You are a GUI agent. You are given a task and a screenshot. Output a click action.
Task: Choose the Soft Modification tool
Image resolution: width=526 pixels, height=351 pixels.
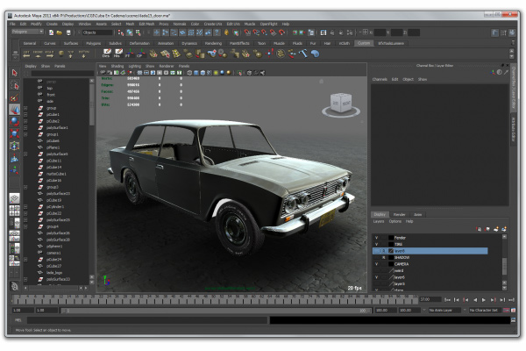[x=14, y=158]
